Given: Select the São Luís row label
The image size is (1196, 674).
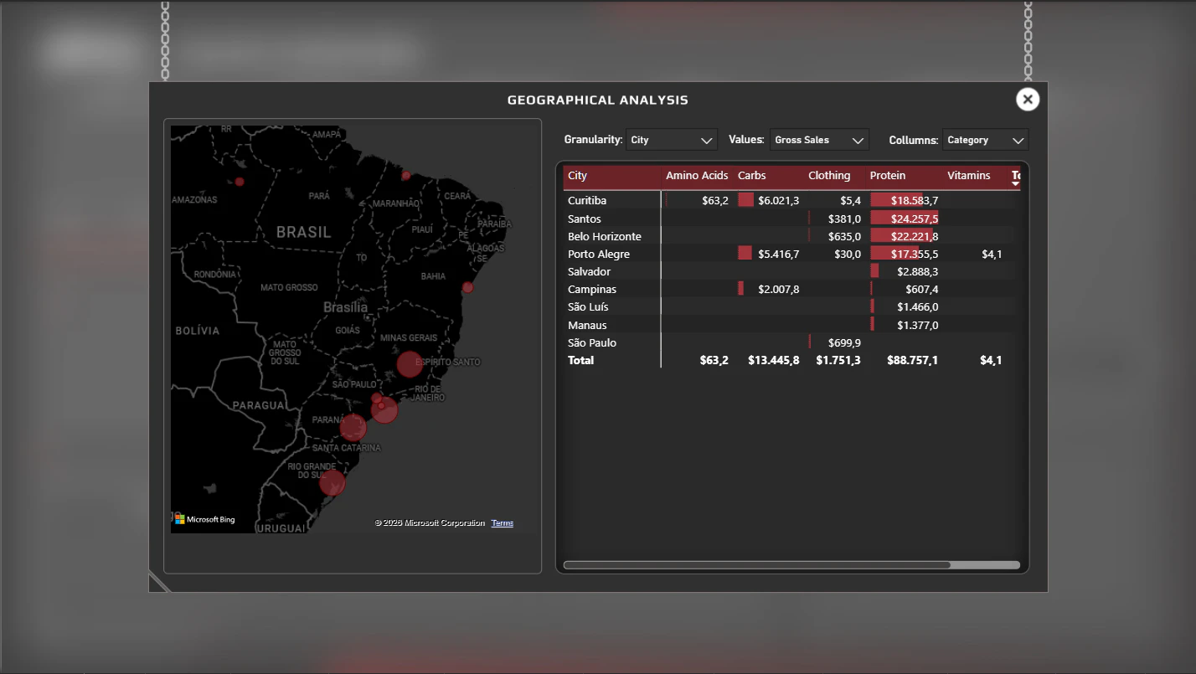Looking at the screenshot, I should click(588, 306).
